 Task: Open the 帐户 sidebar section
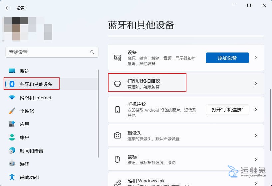coord(25,137)
